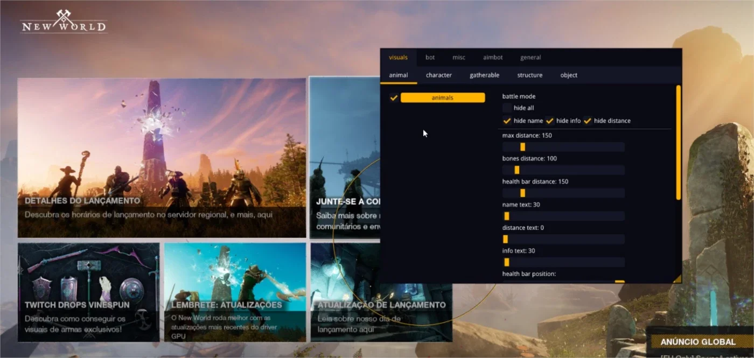Click the battle mode label
The height and width of the screenshot is (358, 754).
(519, 97)
